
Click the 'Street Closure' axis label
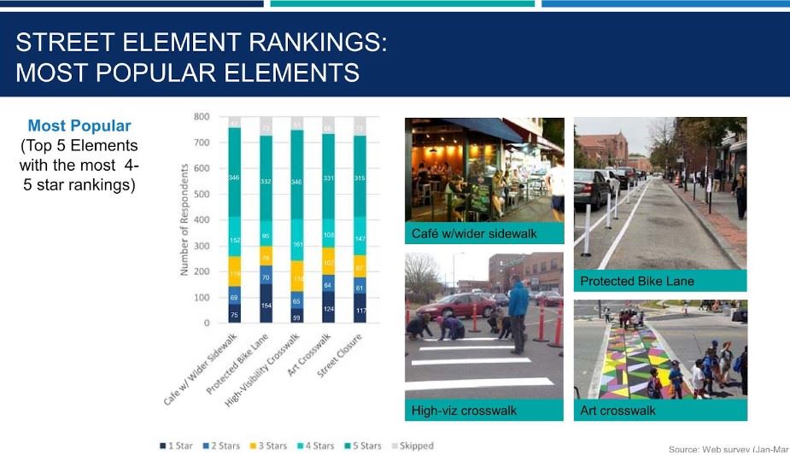click(x=340, y=356)
